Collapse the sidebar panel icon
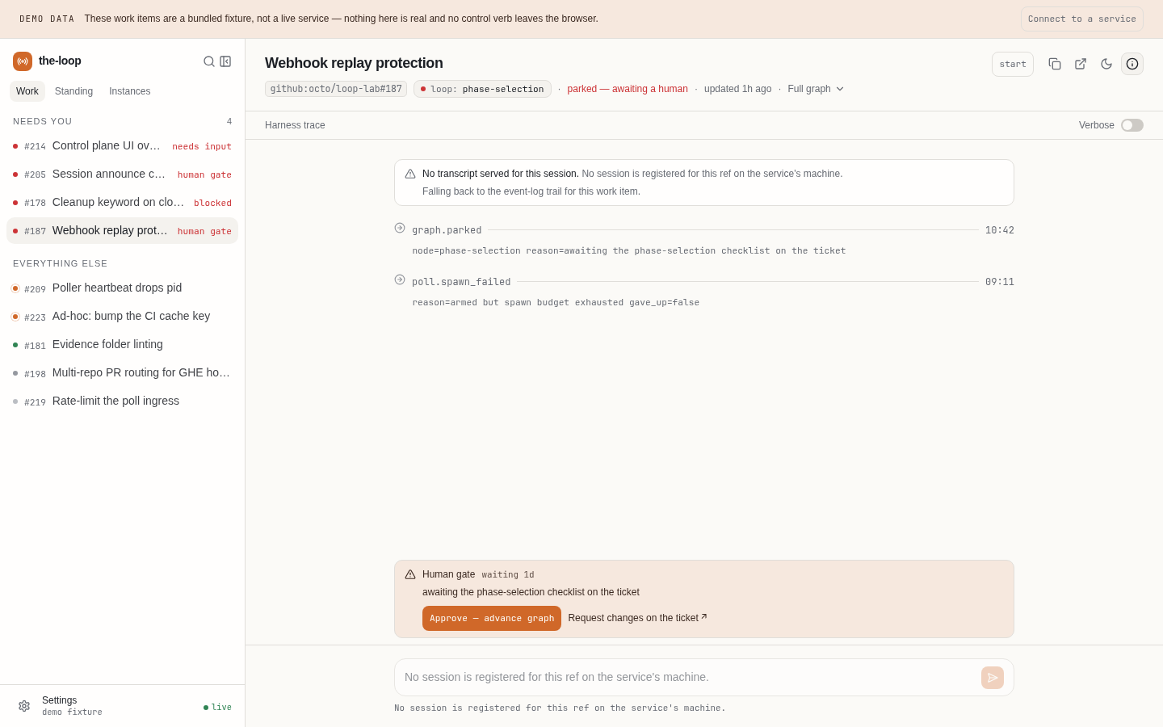The image size is (1163, 727). tap(225, 61)
